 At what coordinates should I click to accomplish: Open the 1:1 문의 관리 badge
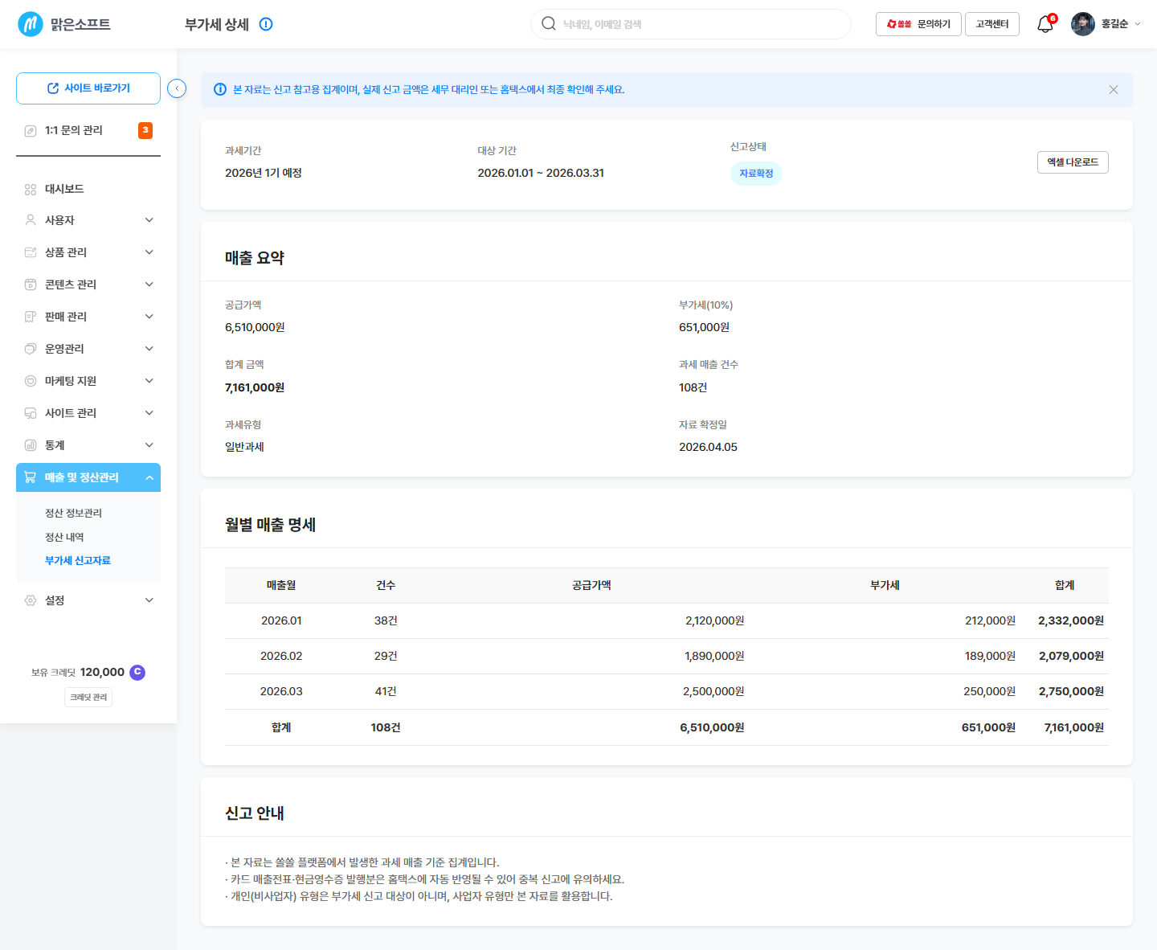[x=145, y=130]
